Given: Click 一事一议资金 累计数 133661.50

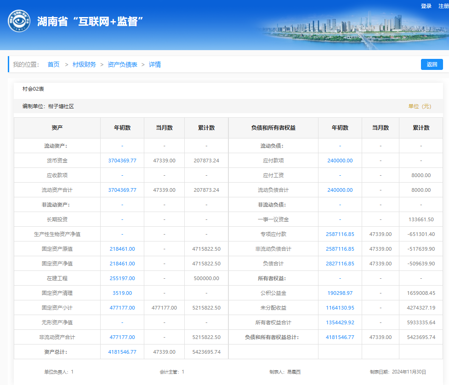Looking at the screenshot, I should (421, 219).
